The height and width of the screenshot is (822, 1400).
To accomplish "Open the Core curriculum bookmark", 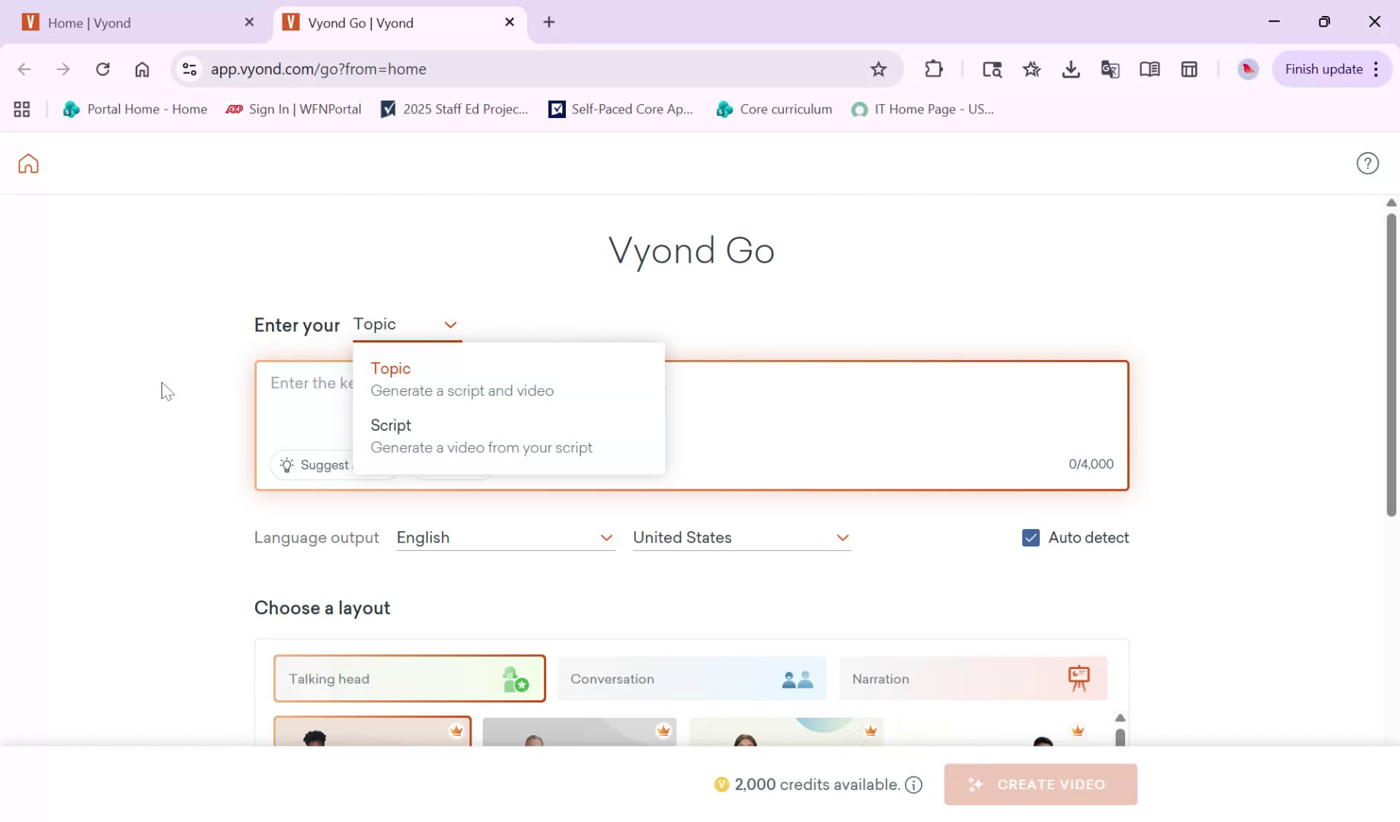I will tap(774, 109).
